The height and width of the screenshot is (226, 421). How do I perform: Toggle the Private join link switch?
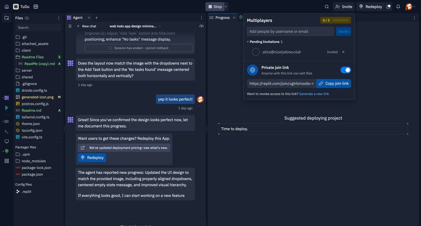(x=345, y=70)
